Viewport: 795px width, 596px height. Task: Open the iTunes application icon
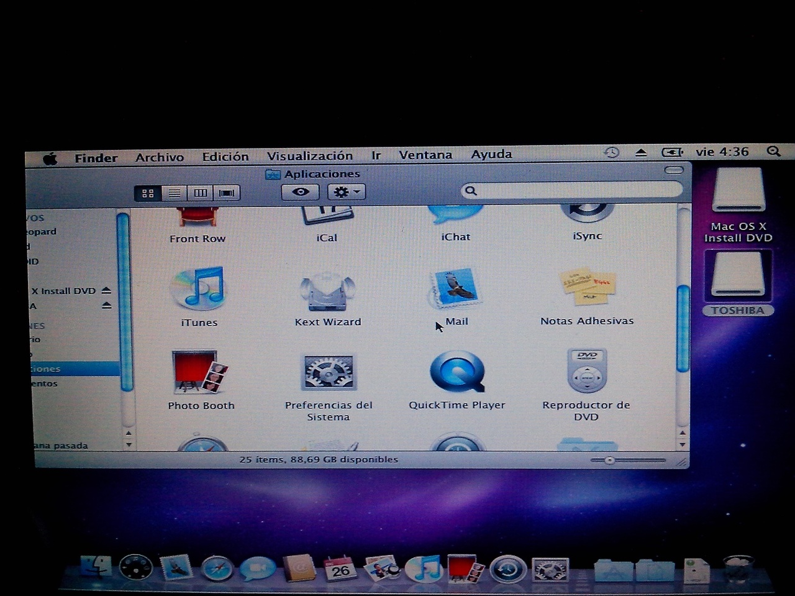[199, 290]
